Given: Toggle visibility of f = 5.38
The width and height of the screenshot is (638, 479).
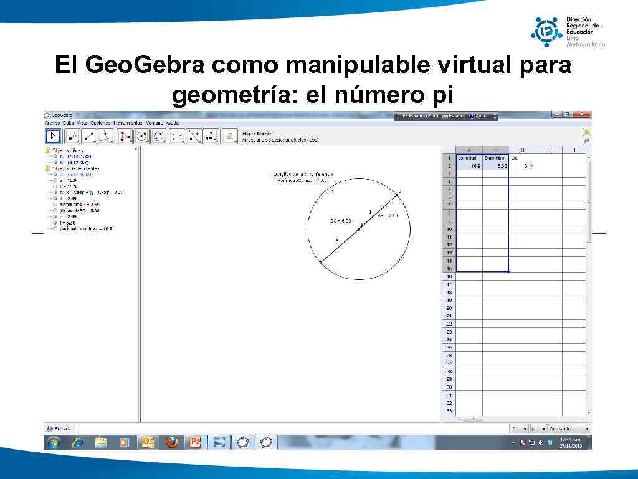Looking at the screenshot, I should click(x=55, y=223).
